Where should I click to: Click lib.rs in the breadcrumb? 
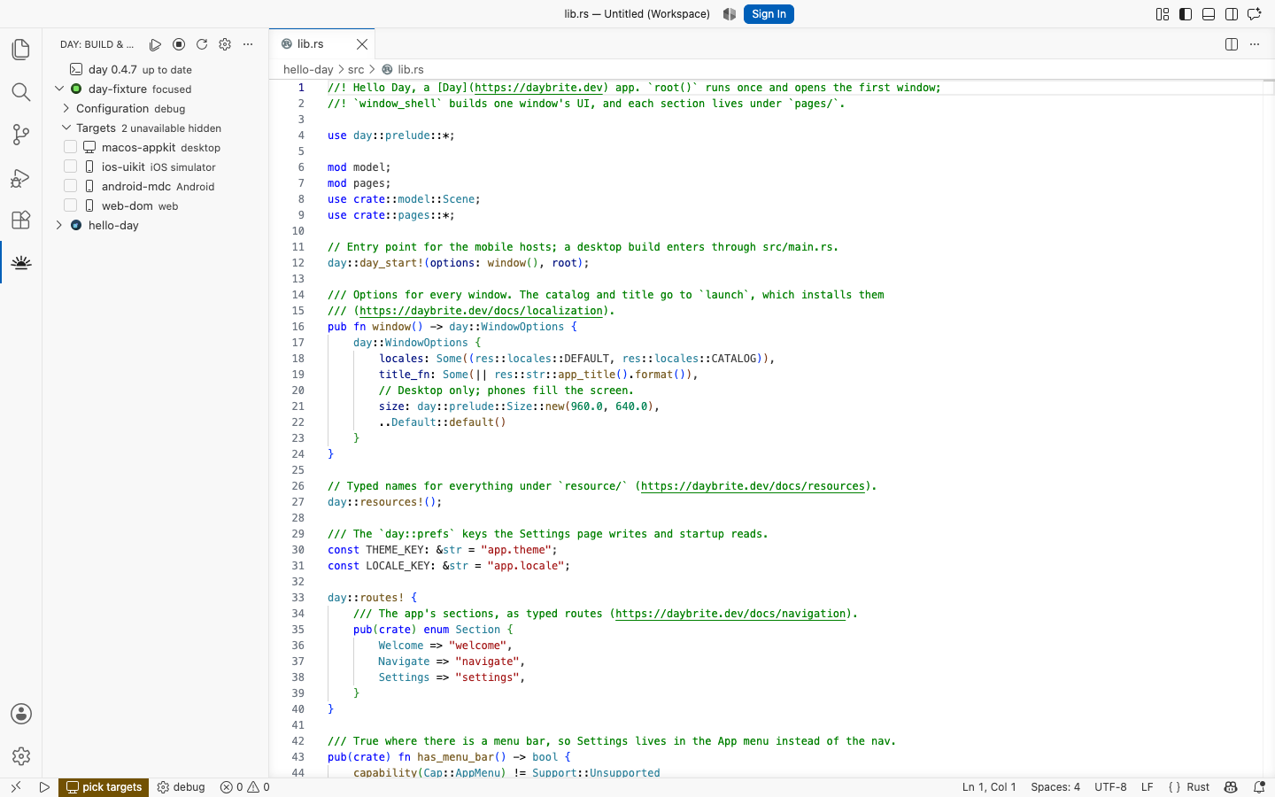[411, 69]
